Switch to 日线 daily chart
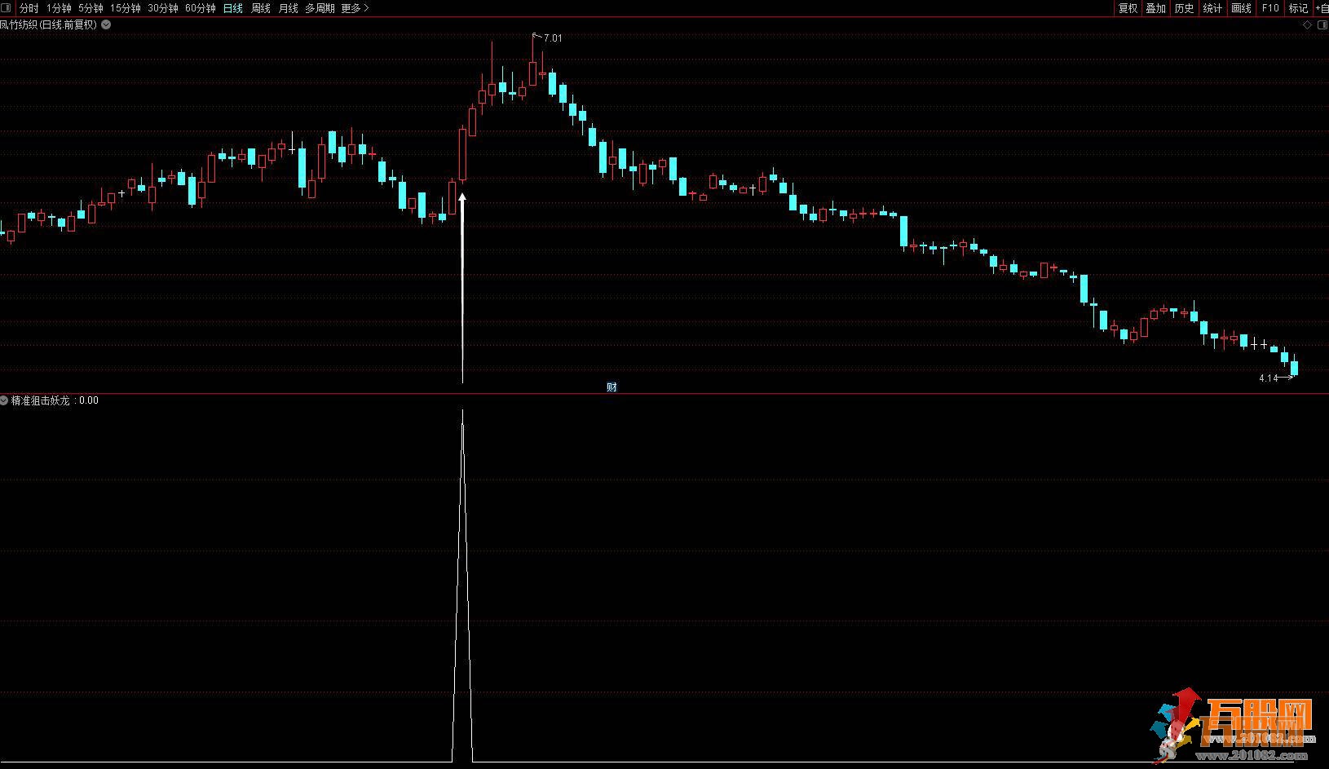The width and height of the screenshot is (1329, 769). (233, 8)
